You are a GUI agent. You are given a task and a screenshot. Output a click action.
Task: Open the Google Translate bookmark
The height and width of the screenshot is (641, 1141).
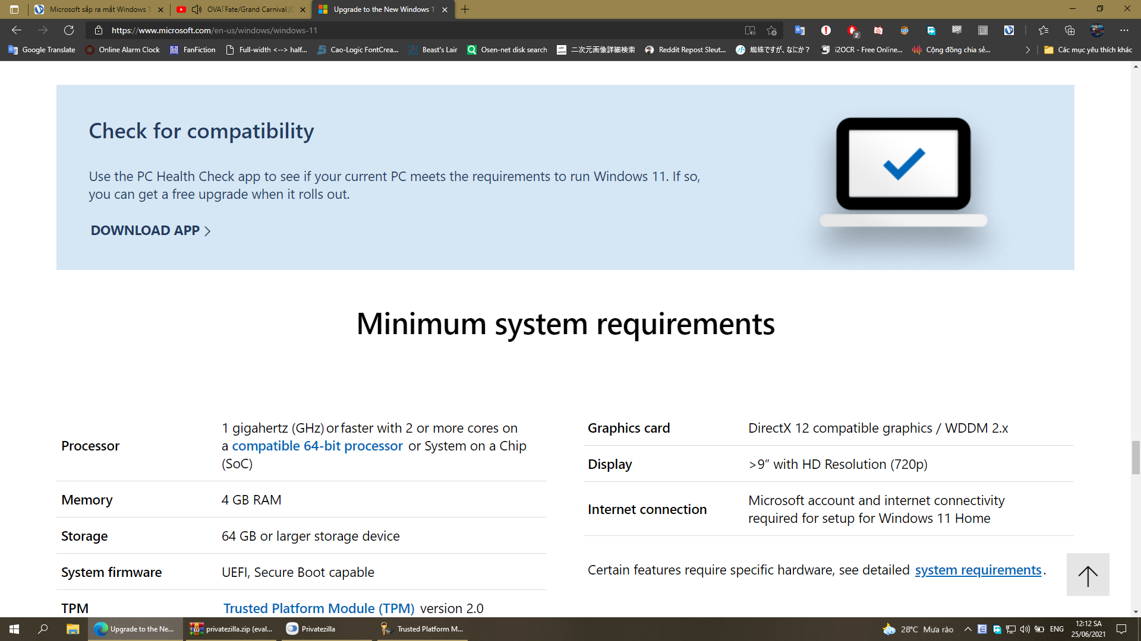pos(42,50)
